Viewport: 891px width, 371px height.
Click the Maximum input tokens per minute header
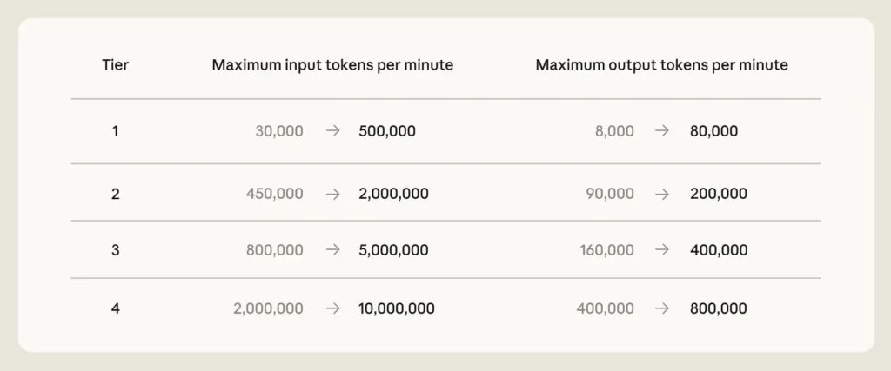click(x=332, y=65)
